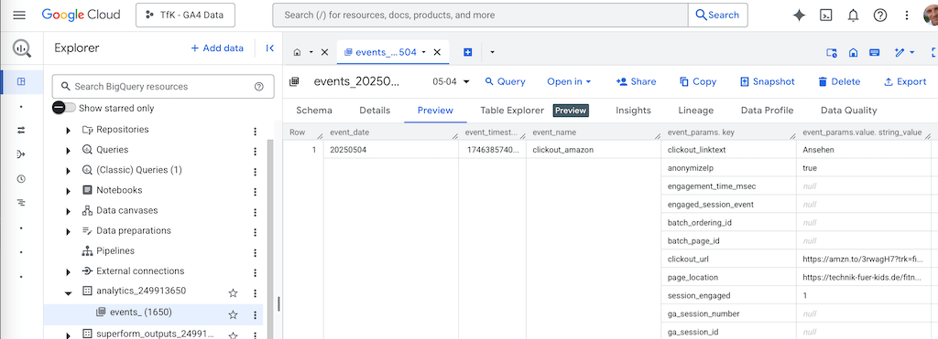Open the Lineage tab
The height and width of the screenshot is (339, 938).
click(696, 111)
